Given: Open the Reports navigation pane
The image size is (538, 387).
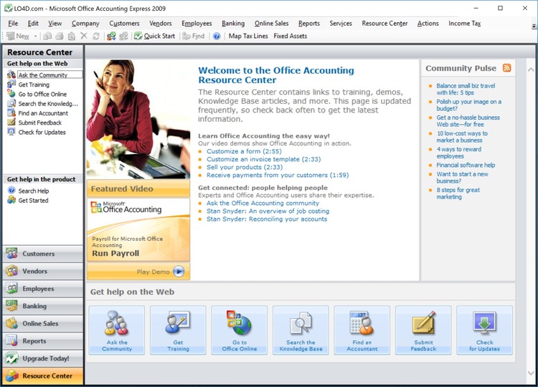Looking at the screenshot, I should pyautogui.click(x=43, y=341).
